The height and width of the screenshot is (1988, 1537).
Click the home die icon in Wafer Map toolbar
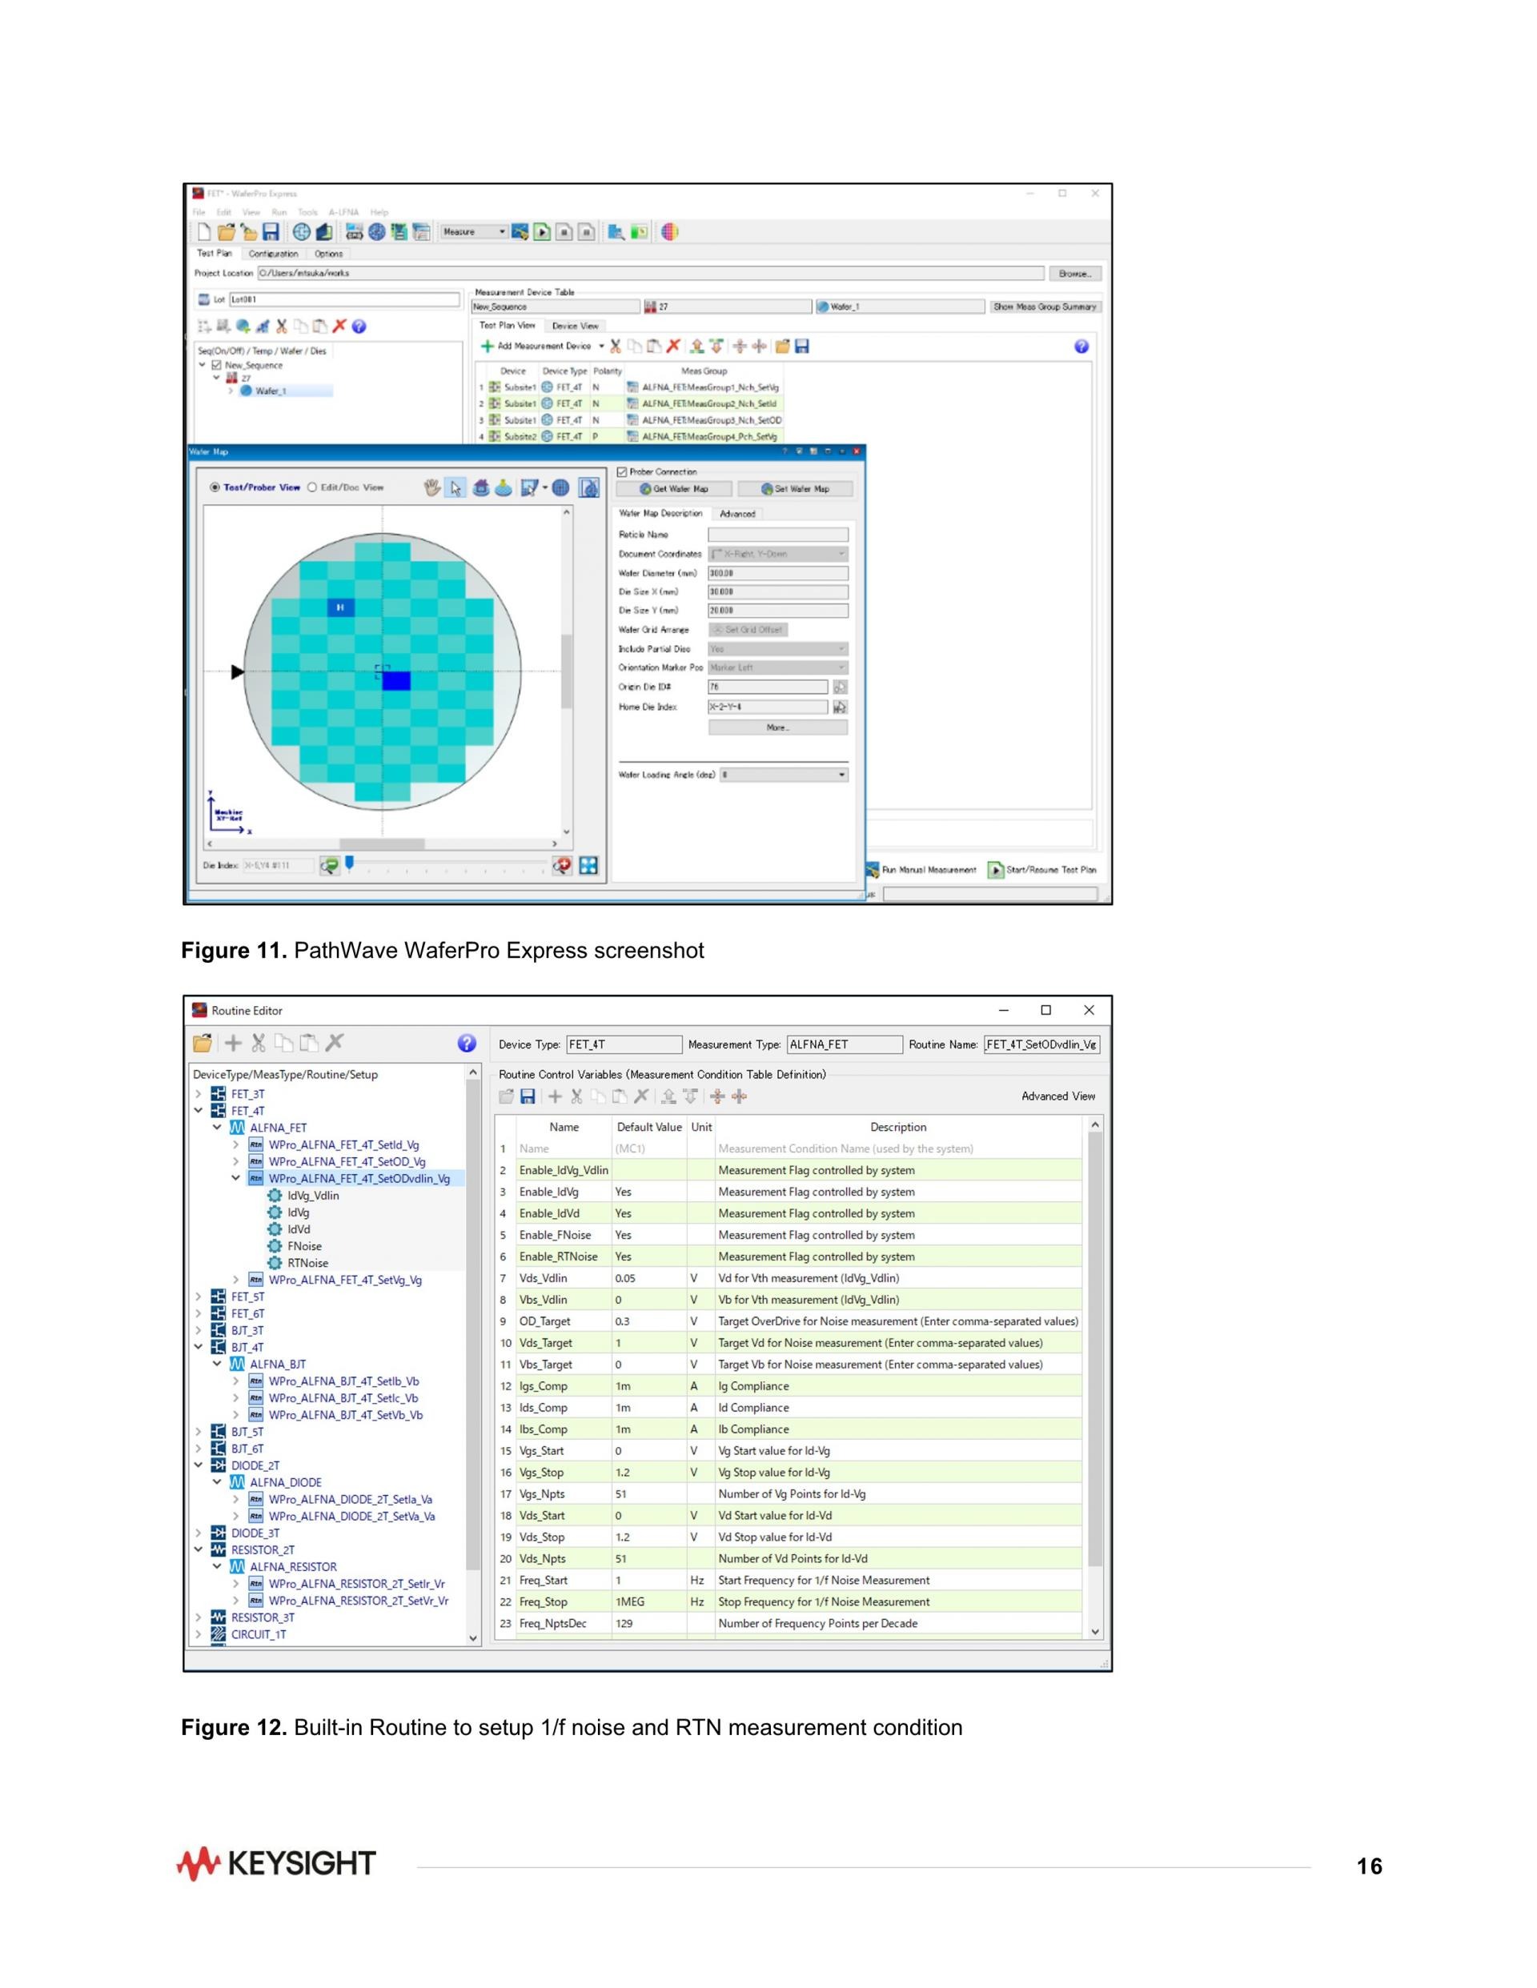point(481,488)
